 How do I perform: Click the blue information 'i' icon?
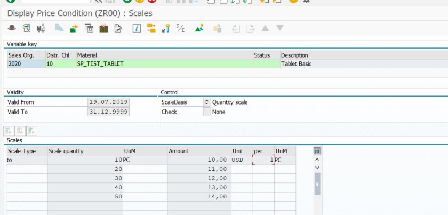(136, 28)
